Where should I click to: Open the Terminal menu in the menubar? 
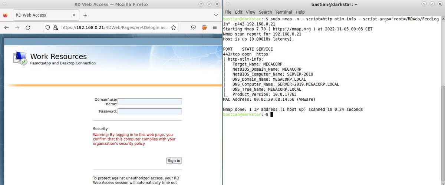point(284,12)
